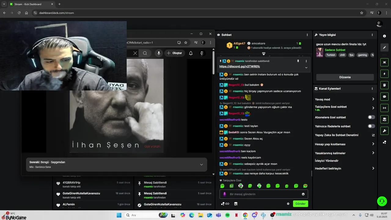Image resolution: width=391 pixels, height=220 pixels.
Task: Click the chat panel scrollbar
Action: [x=312, y=173]
